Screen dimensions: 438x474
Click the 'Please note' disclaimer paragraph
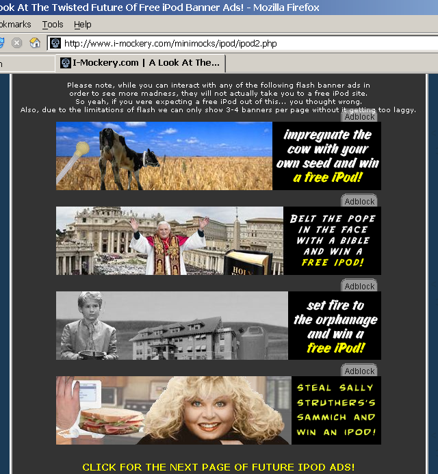218,97
